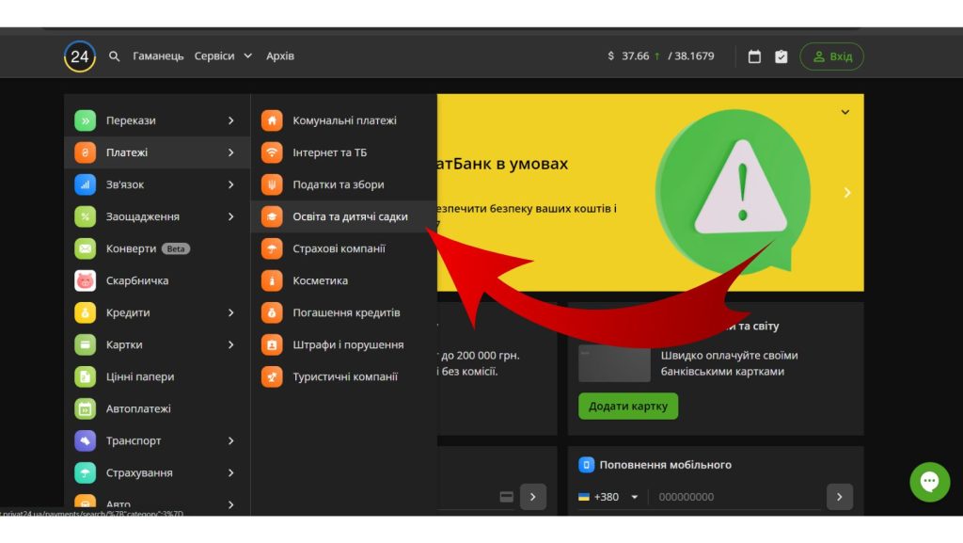Open the calendar icon in header
963x543 pixels.
[754, 56]
